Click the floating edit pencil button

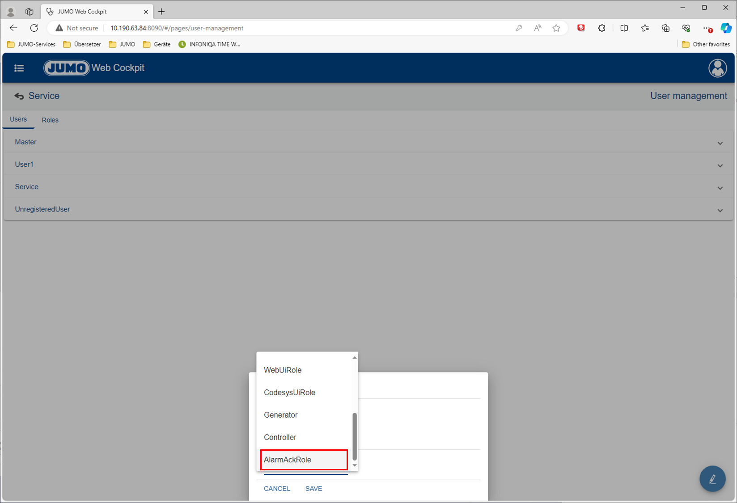click(x=712, y=479)
